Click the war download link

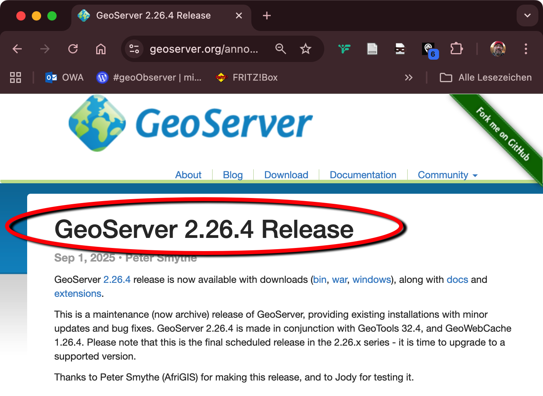click(x=340, y=280)
